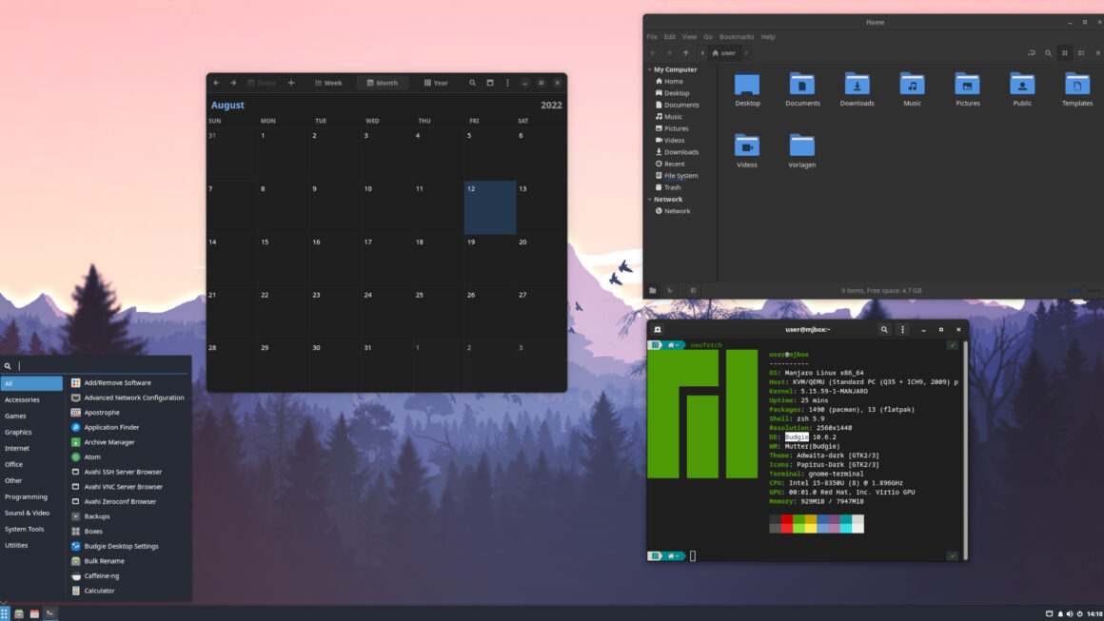
Task: Switch the calendar to Year view
Action: pyautogui.click(x=436, y=83)
